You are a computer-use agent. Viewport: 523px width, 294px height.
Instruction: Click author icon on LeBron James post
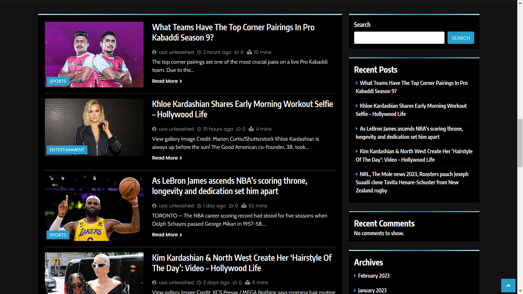point(154,206)
